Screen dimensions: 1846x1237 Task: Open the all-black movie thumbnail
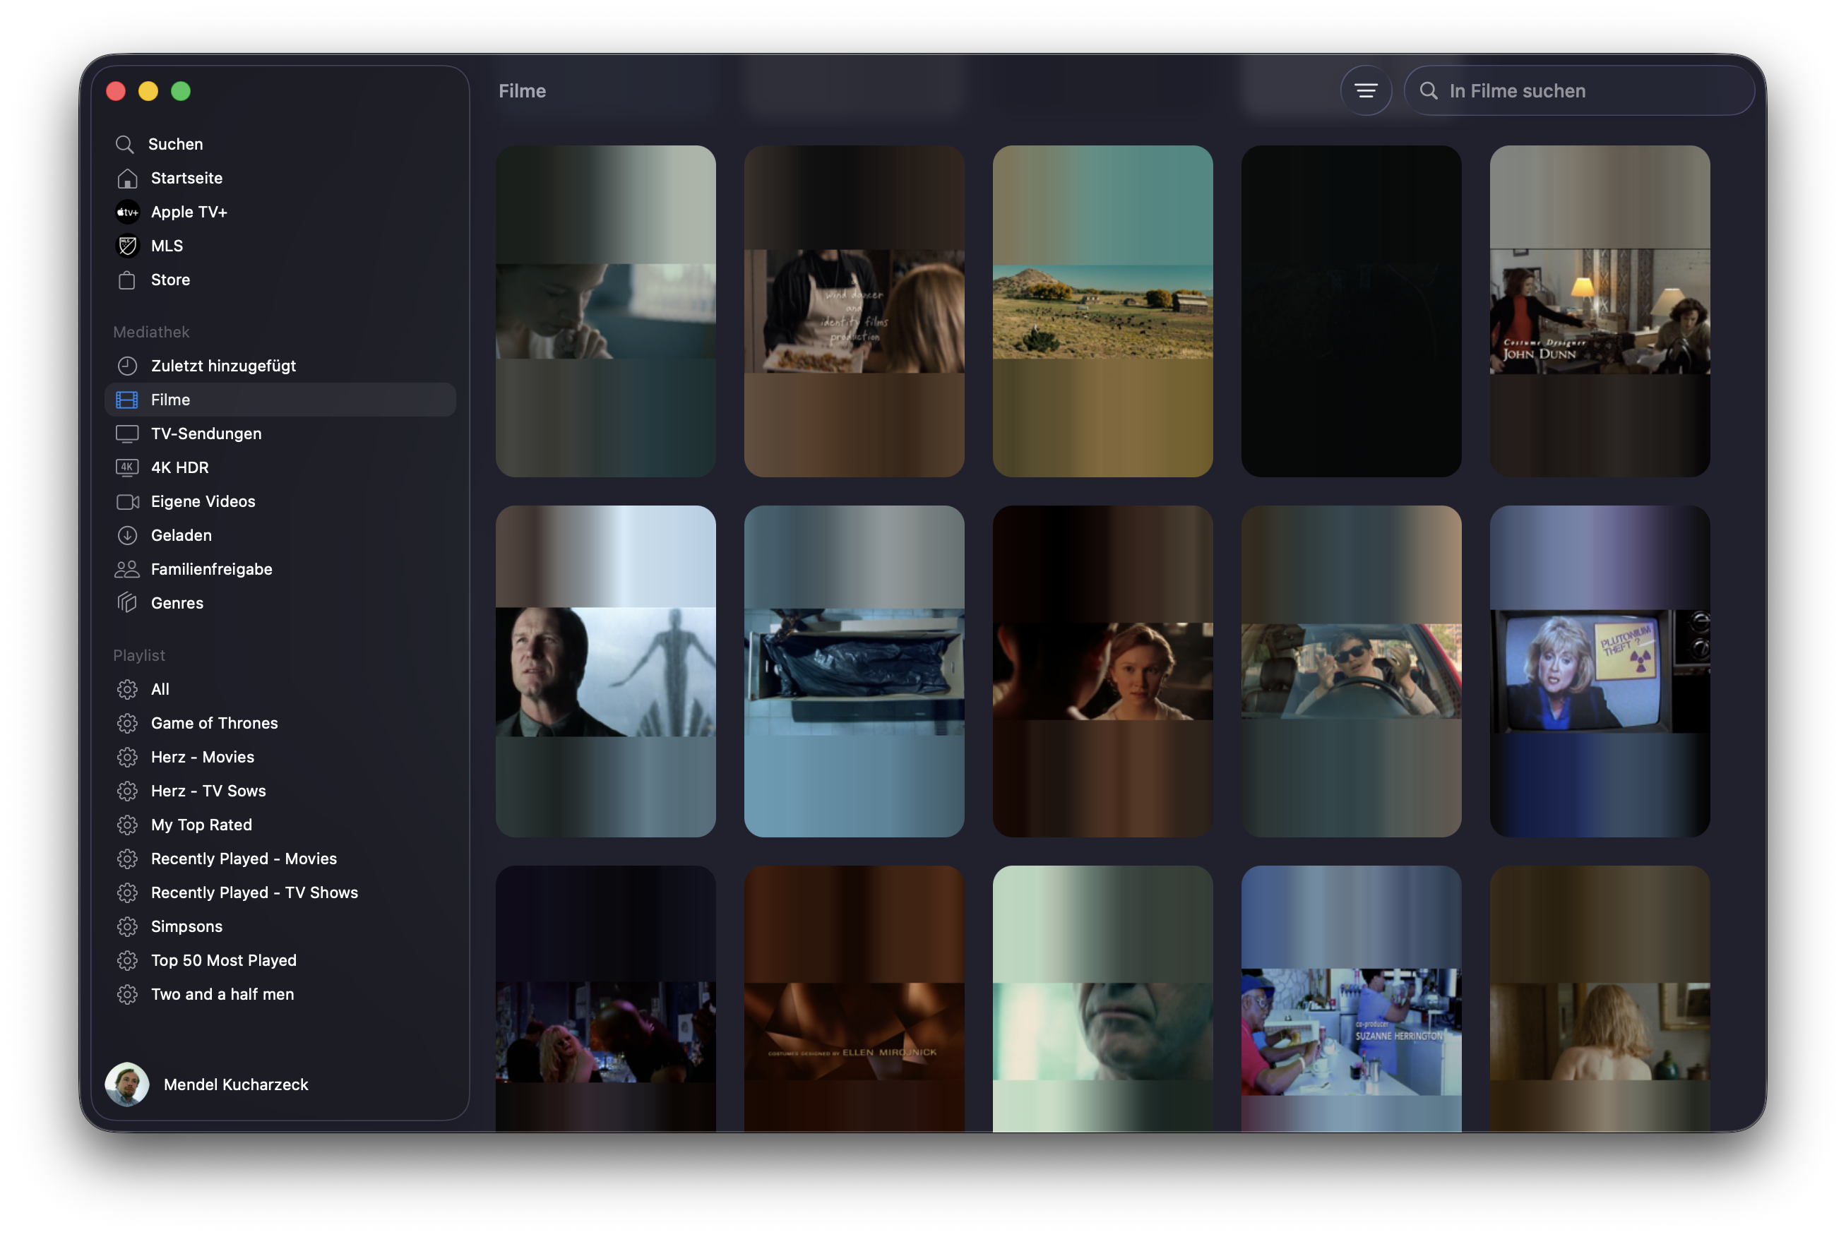coord(1350,311)
